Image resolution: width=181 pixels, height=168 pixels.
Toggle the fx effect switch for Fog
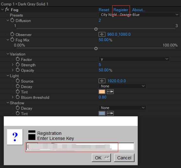(7, 9)
